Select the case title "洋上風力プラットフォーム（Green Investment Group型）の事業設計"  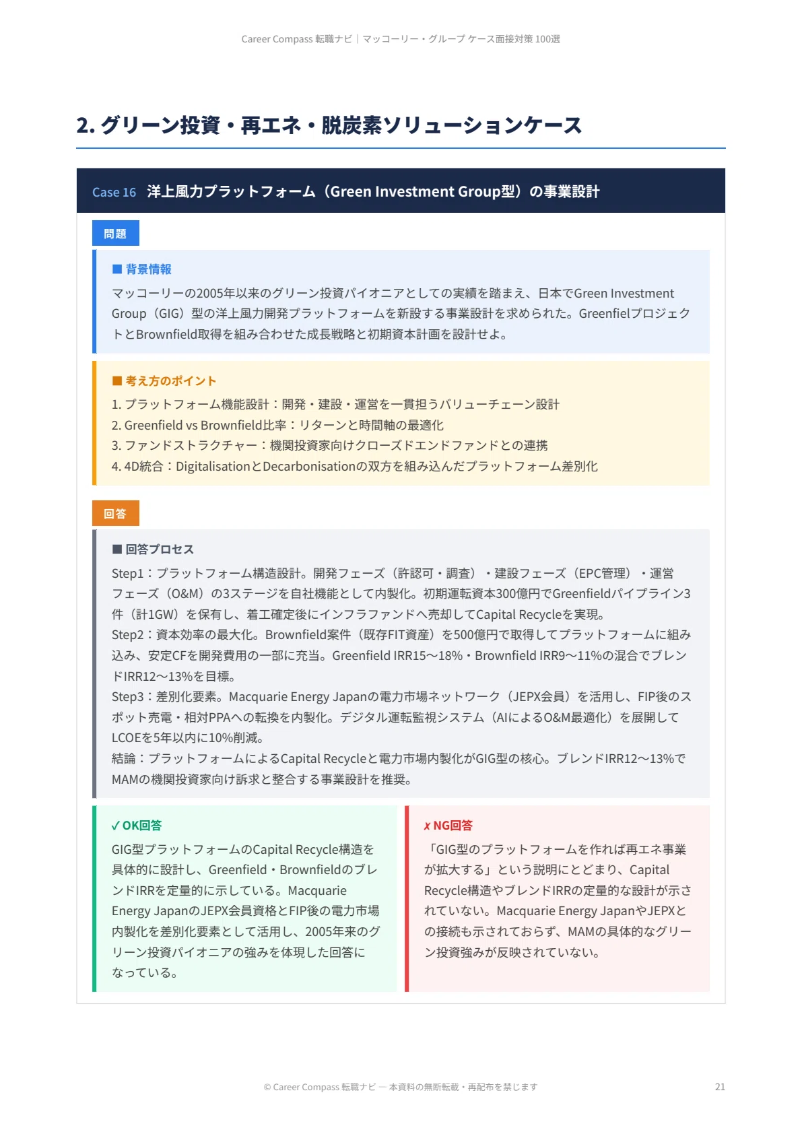373,191
